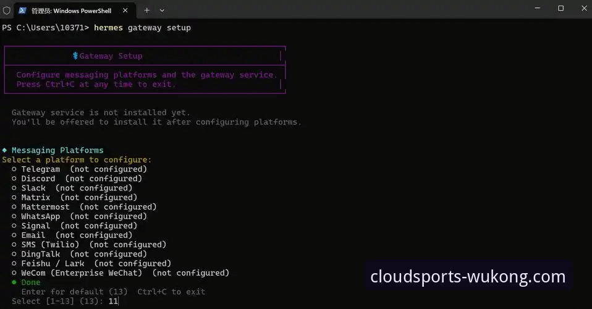
Task: Choose the Discord radio option
Action: [x=14, y=179]
